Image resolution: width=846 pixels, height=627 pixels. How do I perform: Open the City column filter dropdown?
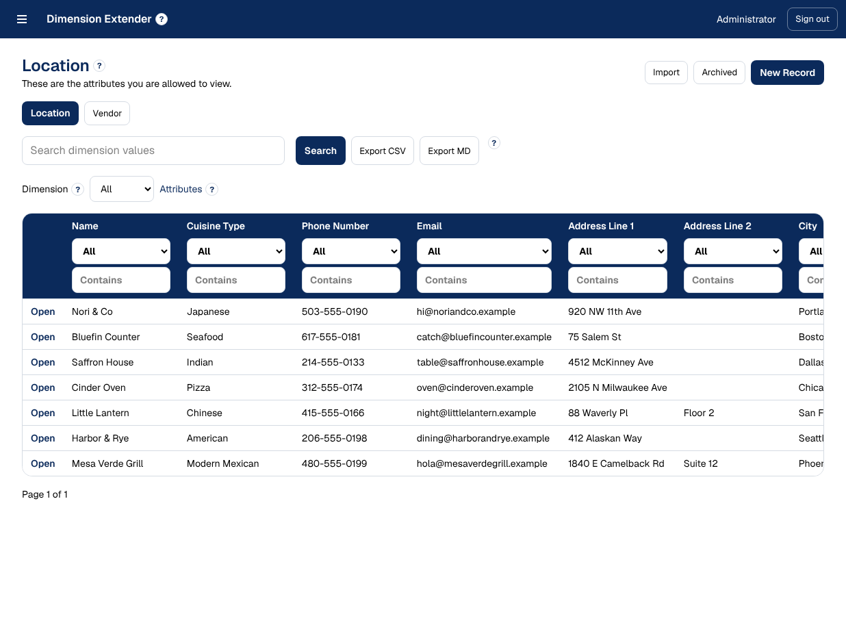(x=811, y=251)
